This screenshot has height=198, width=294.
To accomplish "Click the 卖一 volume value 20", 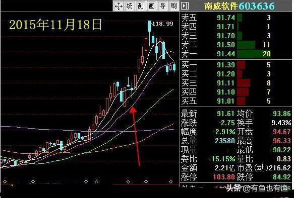I will pyautogui.click(x=267, y=54).
